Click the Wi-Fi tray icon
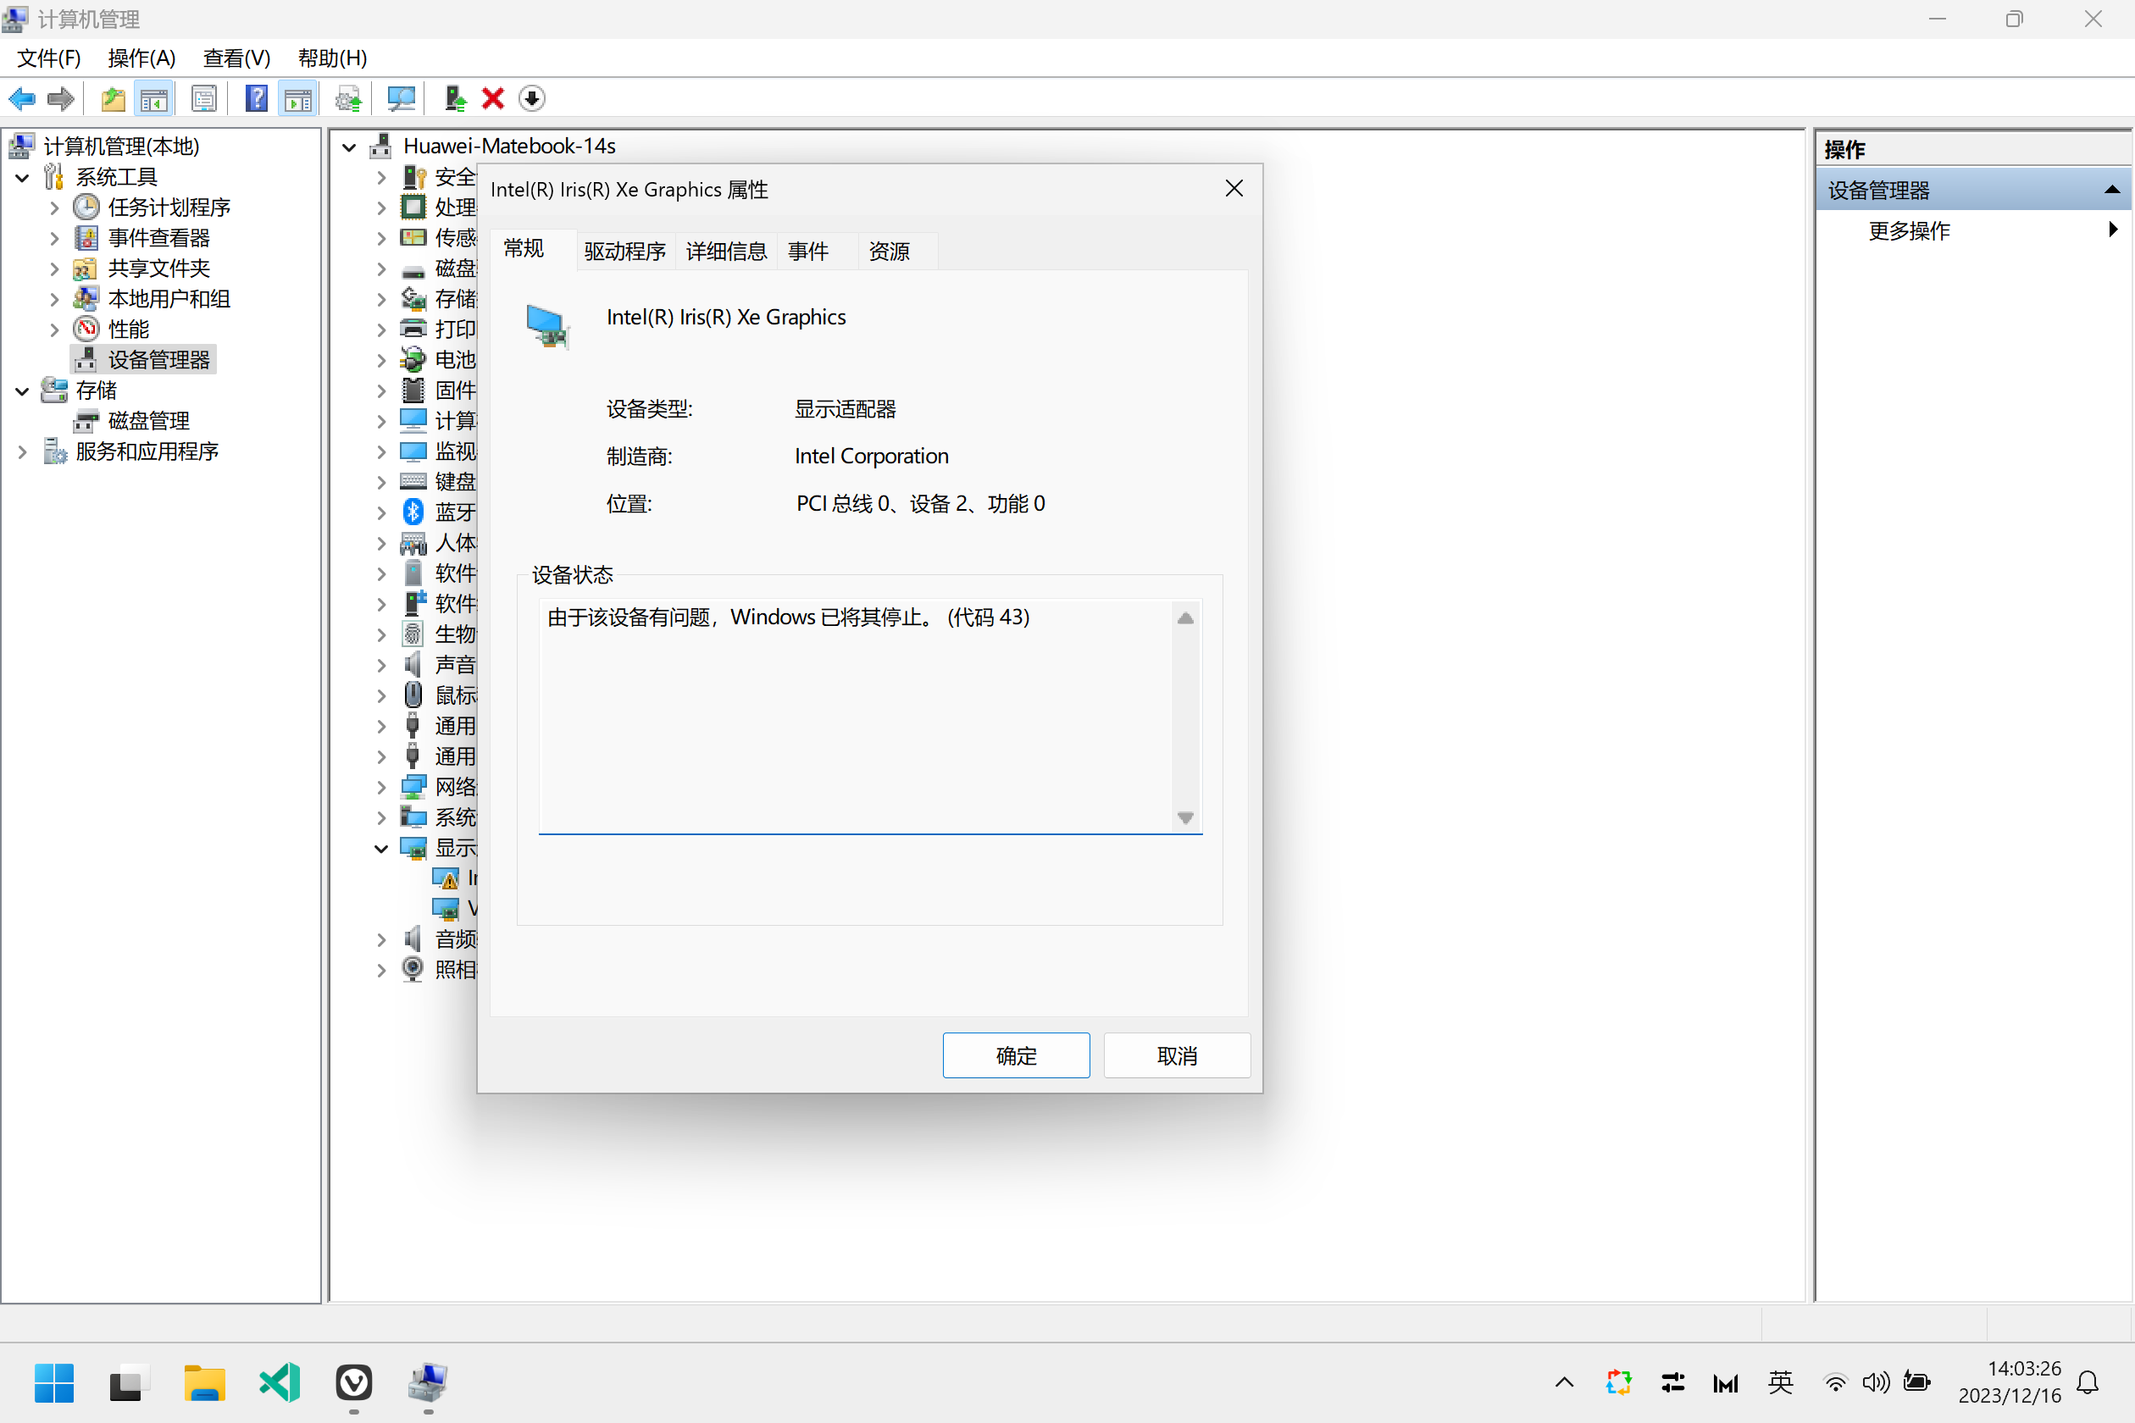 [x=1834, y=1383]
